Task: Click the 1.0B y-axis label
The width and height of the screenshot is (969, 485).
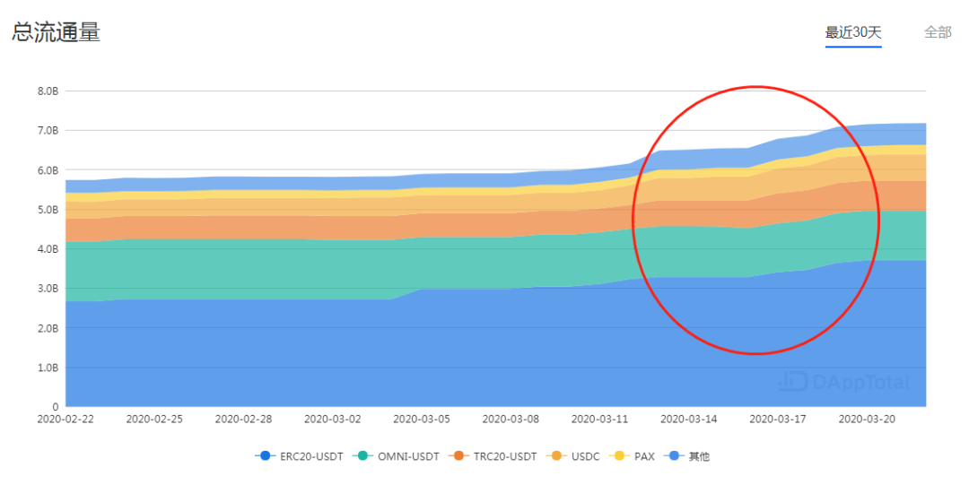Action: coord(48,368)
